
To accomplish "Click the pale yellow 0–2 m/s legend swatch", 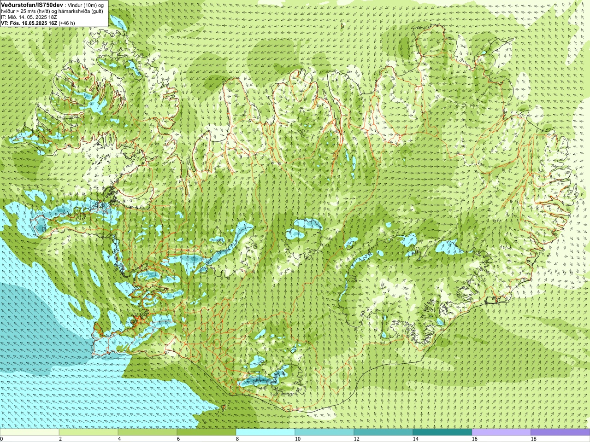I will [x=29, y=432].
